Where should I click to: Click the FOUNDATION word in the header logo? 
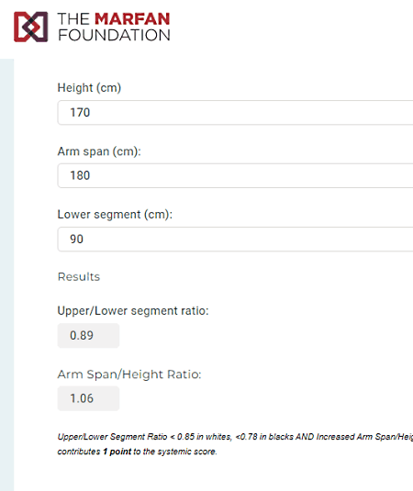115,35
